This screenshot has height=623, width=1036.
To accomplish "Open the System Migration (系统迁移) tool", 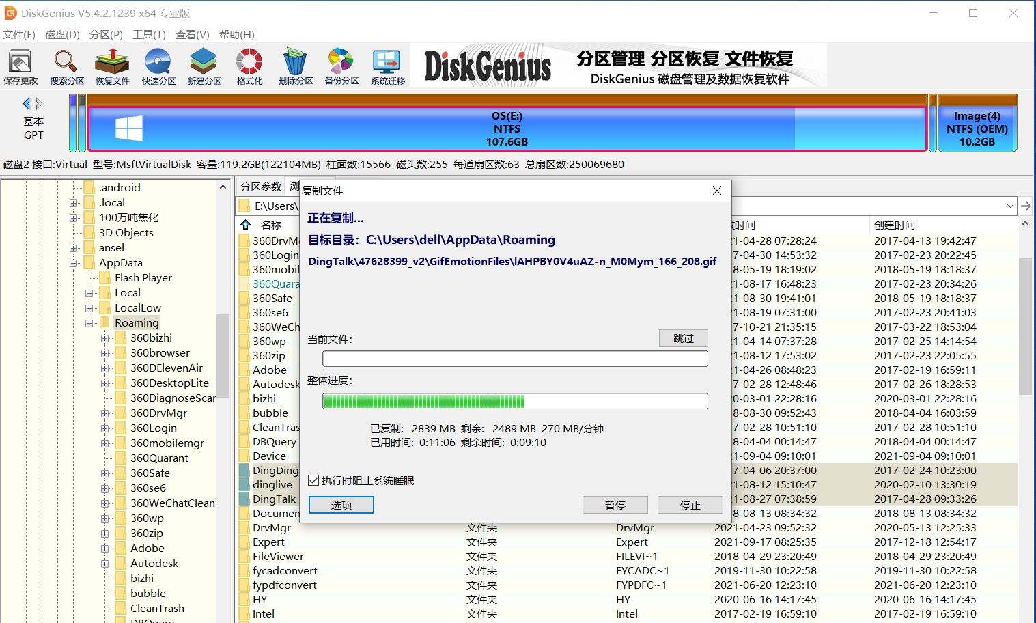I will click(387, 66).
